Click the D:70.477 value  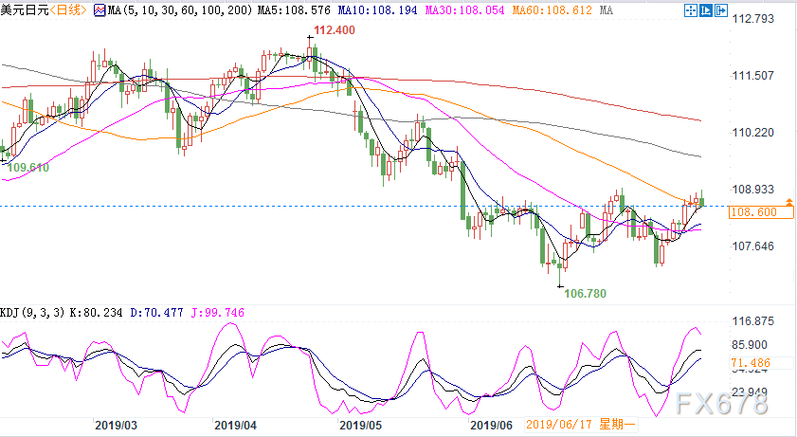[156, 313]
